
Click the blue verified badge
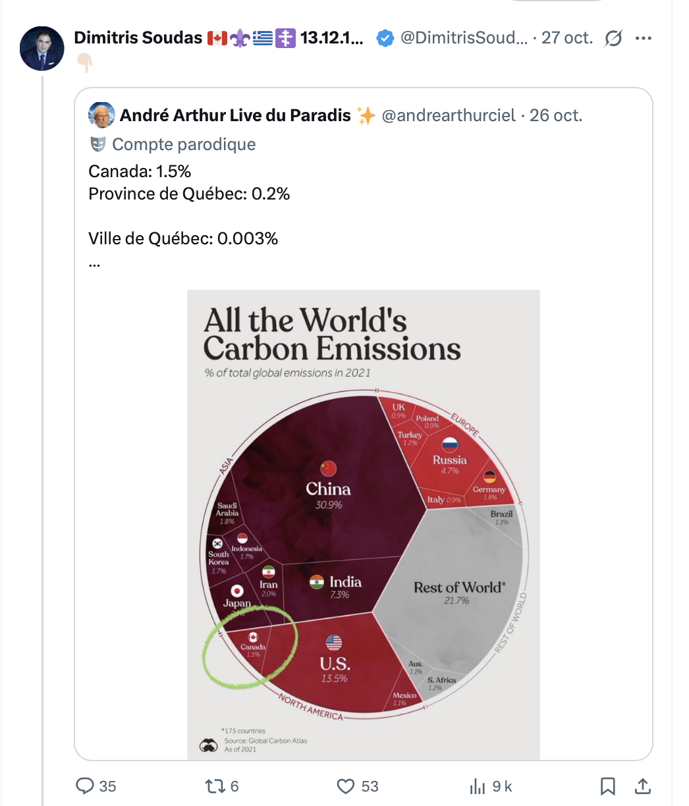[x=385, y=38]
